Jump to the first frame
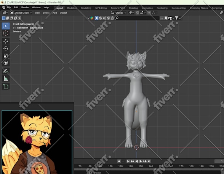Image resolution: width=224 pixels, height=174 pixels. tap(128, 161)
